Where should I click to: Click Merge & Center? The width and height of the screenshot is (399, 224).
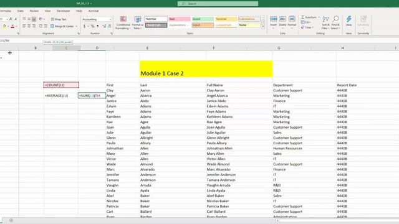(x=62, y=26)
